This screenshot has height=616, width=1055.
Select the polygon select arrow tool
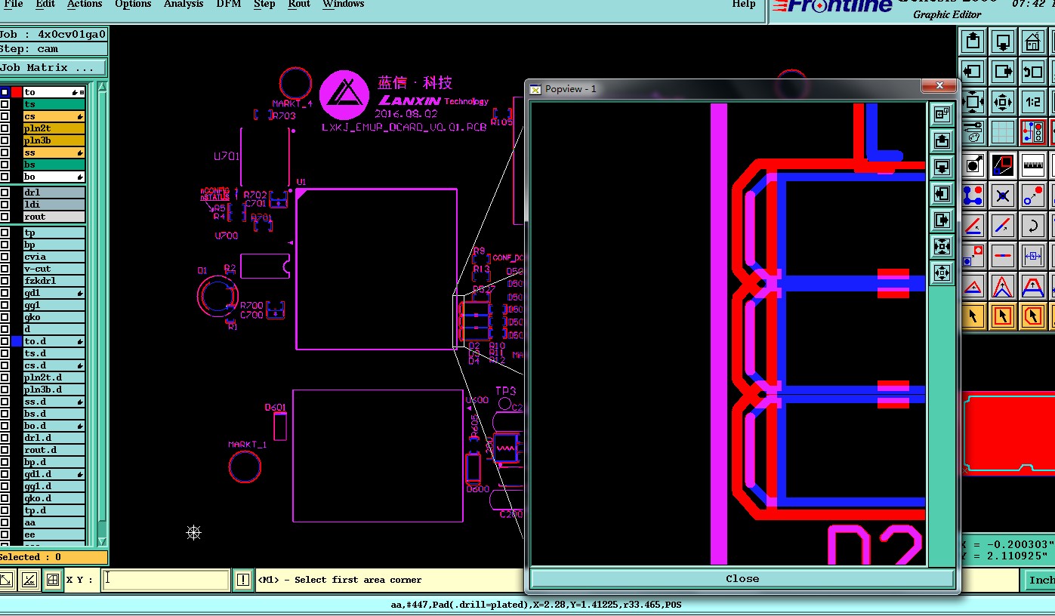click(x=1032, y=316)
